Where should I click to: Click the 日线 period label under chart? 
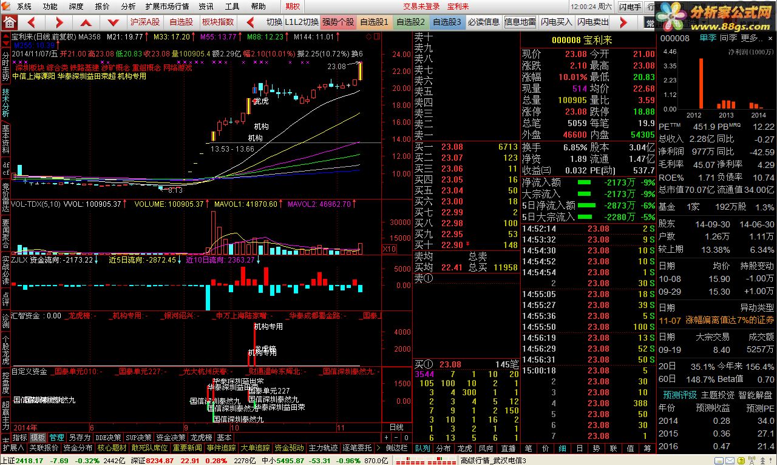click(x=396, y=427)
